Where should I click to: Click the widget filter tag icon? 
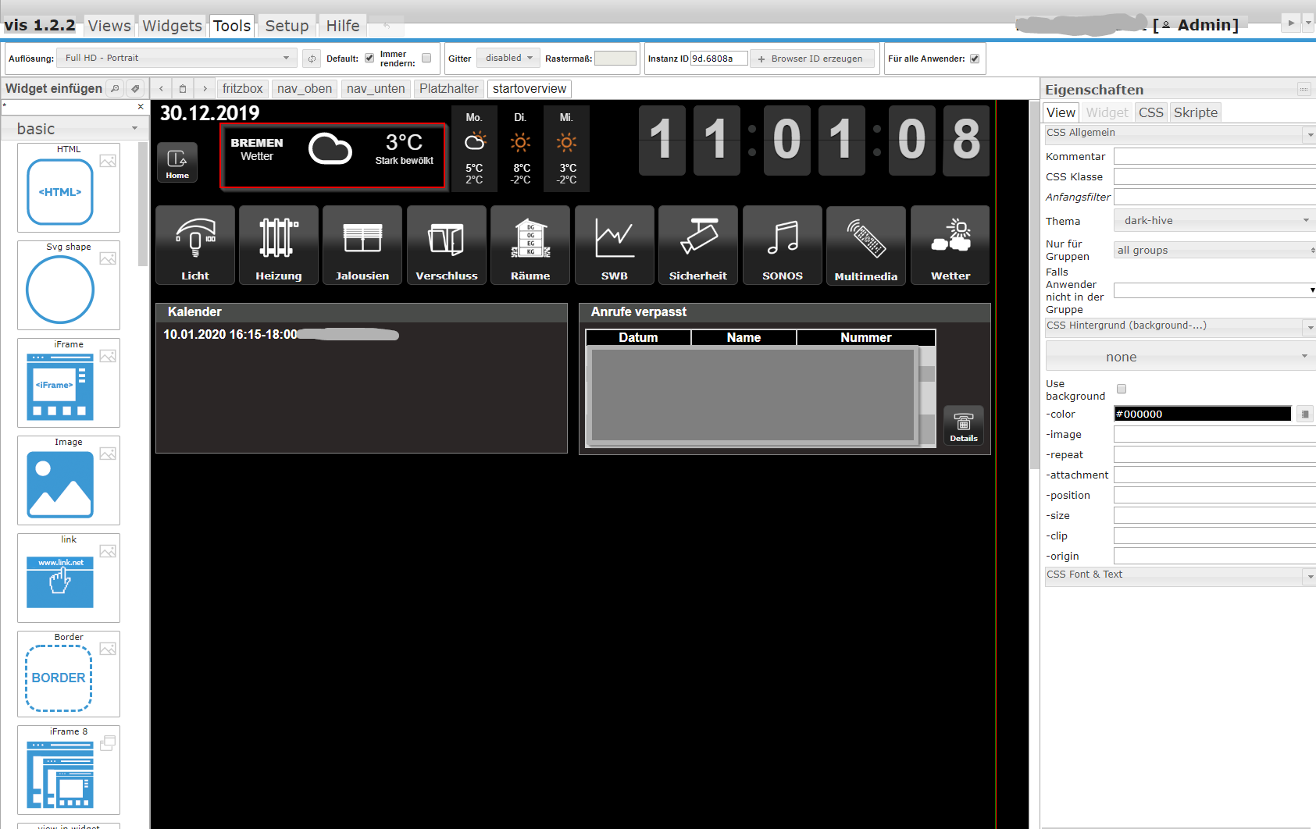coord(135,88)
